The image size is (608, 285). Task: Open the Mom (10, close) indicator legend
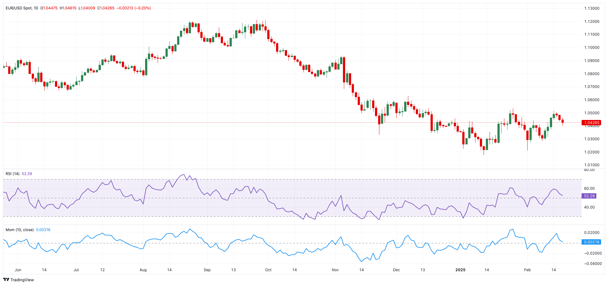click(x=19, y=230)
